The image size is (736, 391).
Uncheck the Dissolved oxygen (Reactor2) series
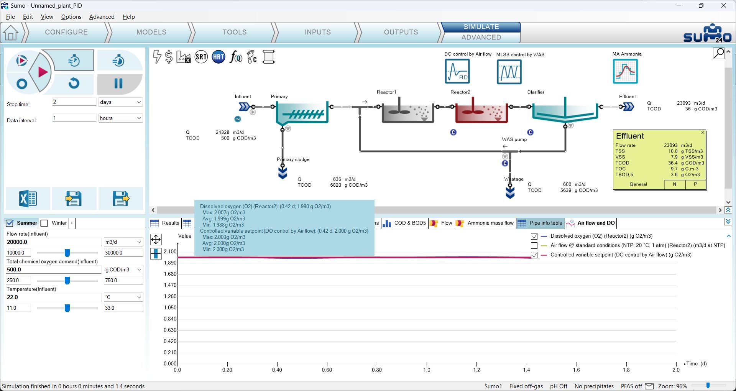534,236
